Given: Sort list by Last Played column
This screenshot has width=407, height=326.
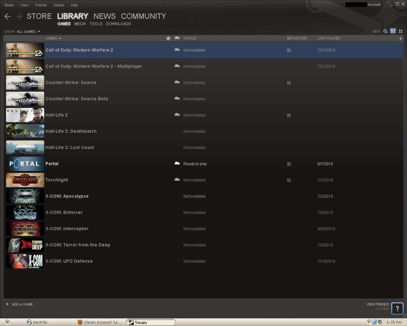Looking at the screenshot, I should pyautogui.click(x=328, y=38).
